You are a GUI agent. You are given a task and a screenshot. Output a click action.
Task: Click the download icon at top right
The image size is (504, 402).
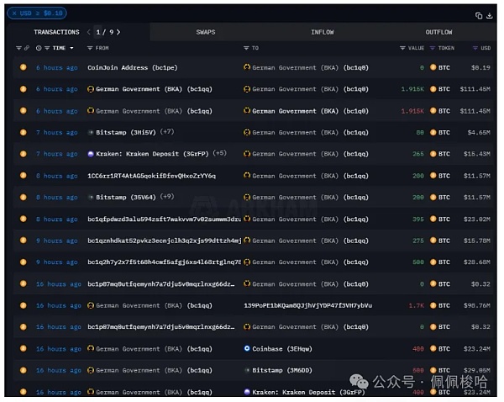click(x=490, y=15)
